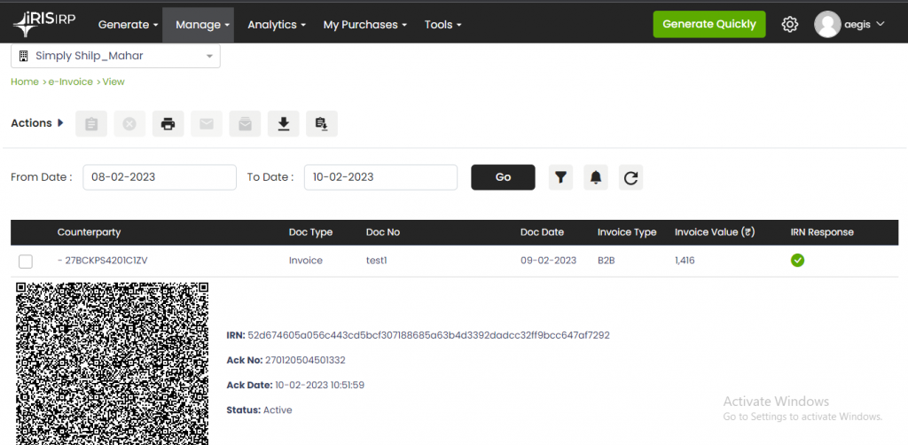Click the download arrow action icon

283,123
